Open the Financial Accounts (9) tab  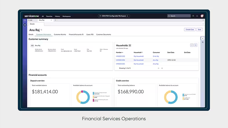76,35
